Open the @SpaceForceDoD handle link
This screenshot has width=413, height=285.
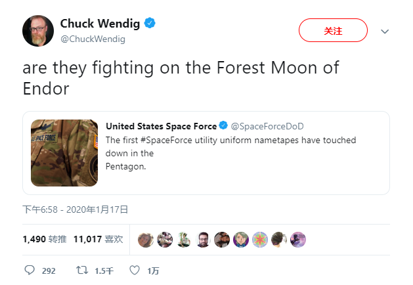267,126
